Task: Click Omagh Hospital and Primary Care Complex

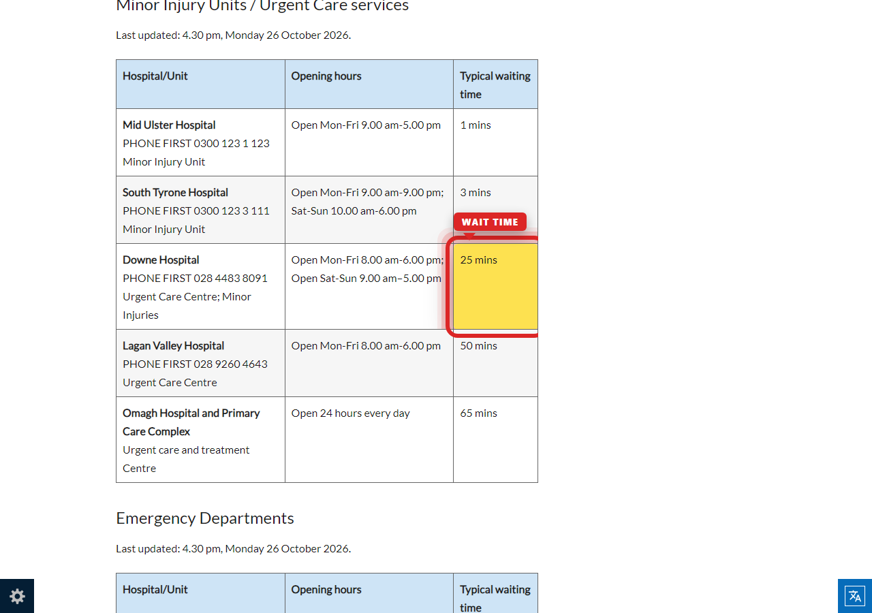Action: pyautogui.click(x=191, y=422)
